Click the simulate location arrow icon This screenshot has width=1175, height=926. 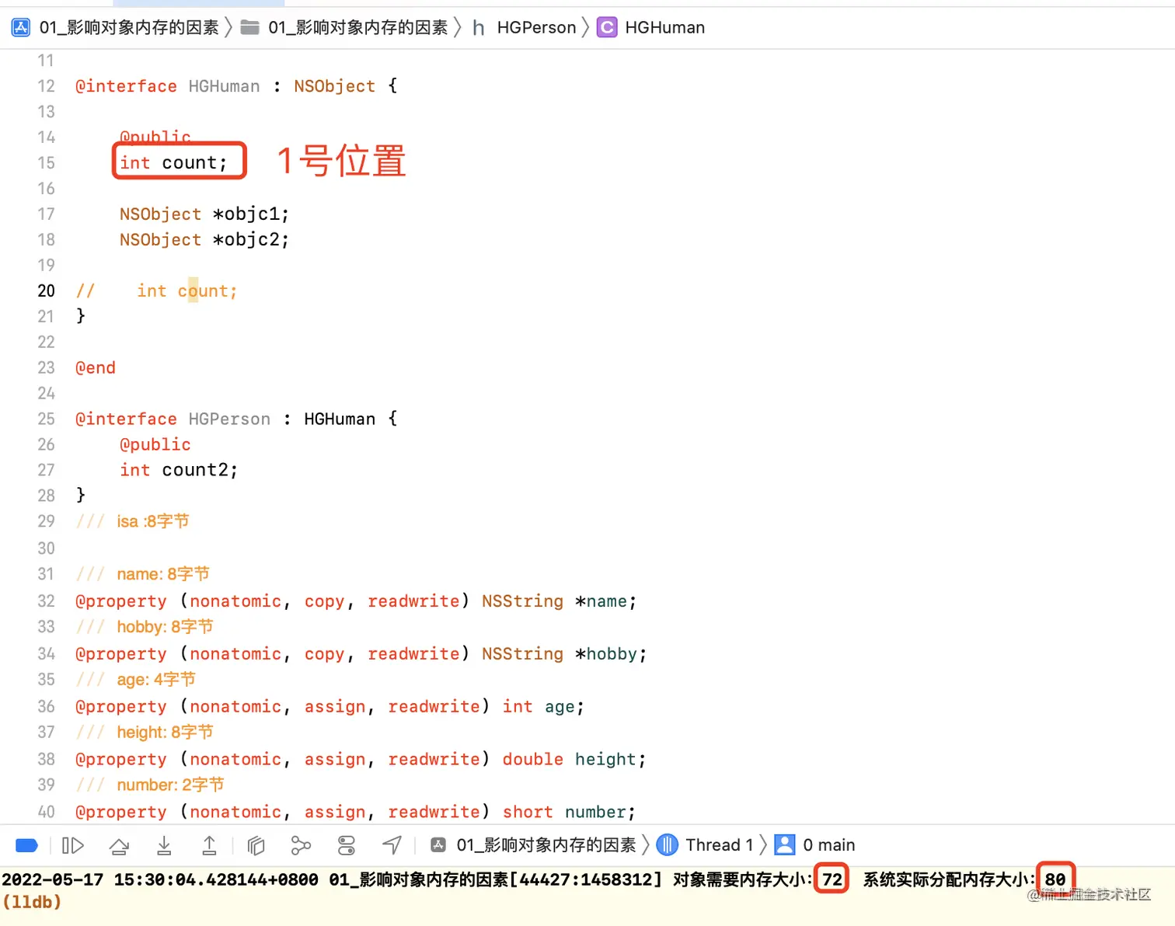click(392, 845)
